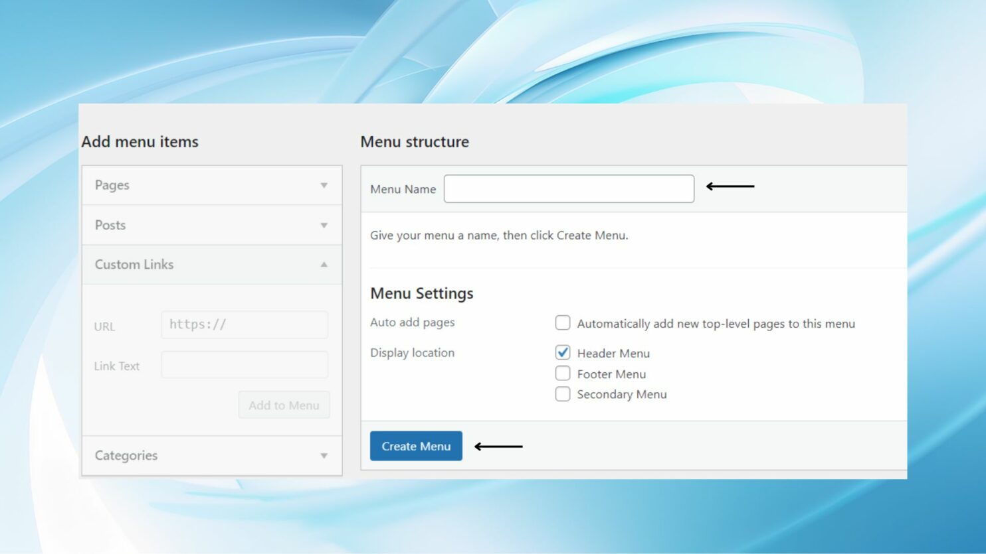Click the Create Menu button
Screen dimensions: 986x554
pos(416,446)
